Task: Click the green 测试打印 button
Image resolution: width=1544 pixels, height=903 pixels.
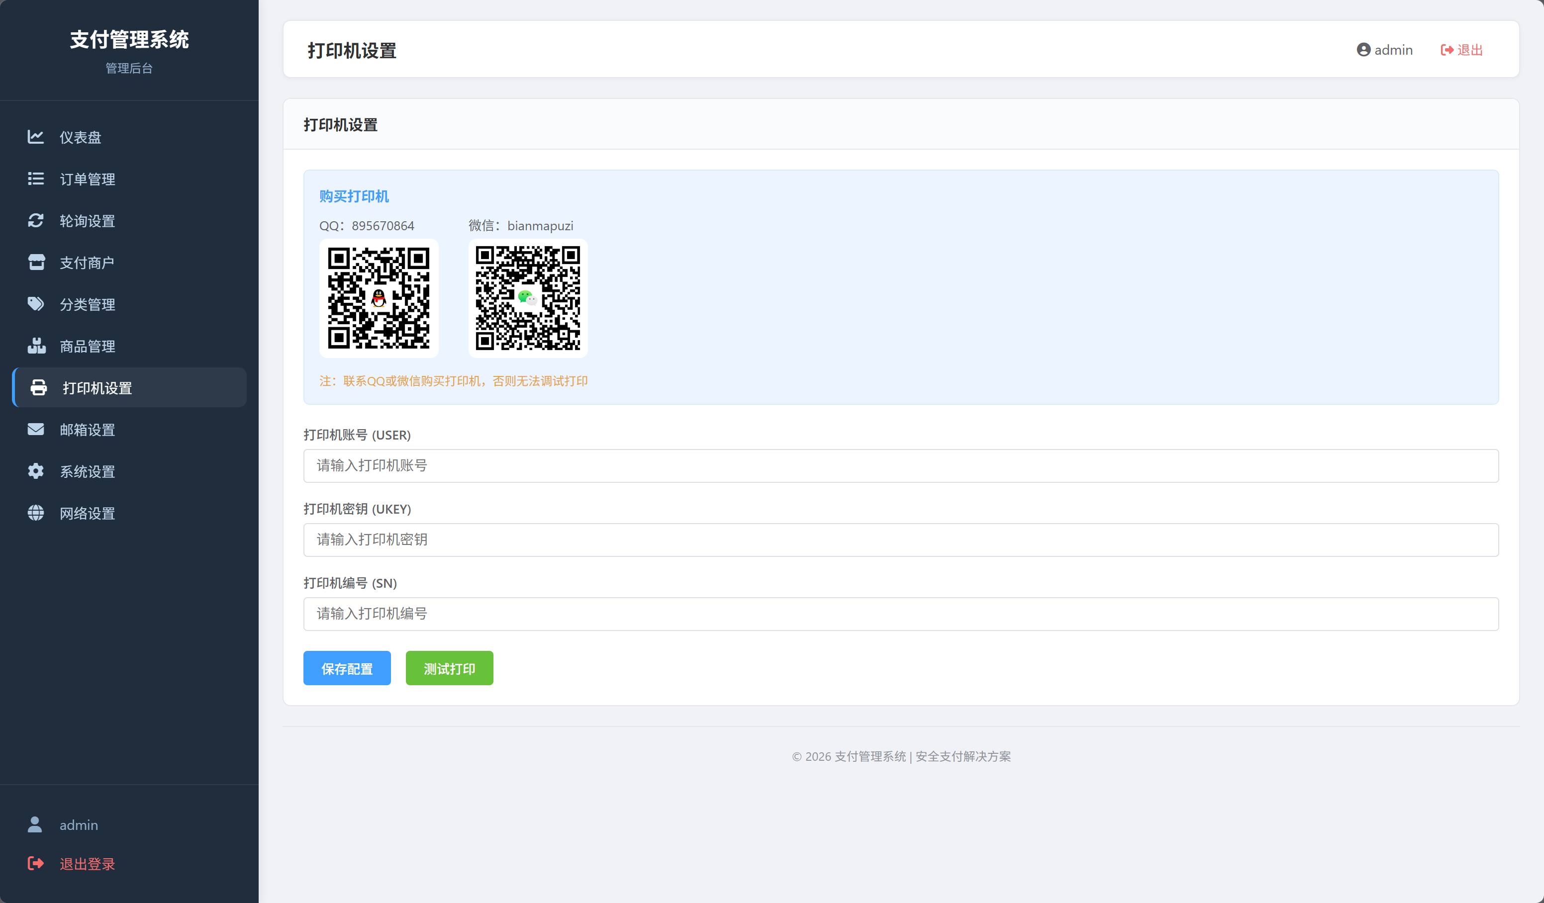Action: pyautogui.click(x=449, y=668)
